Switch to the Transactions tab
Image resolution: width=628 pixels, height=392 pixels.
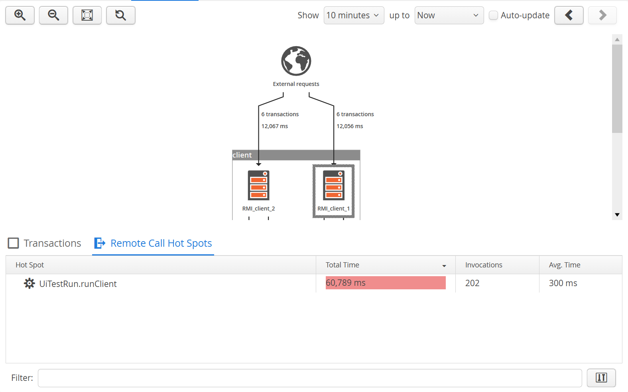pos(45,243)
